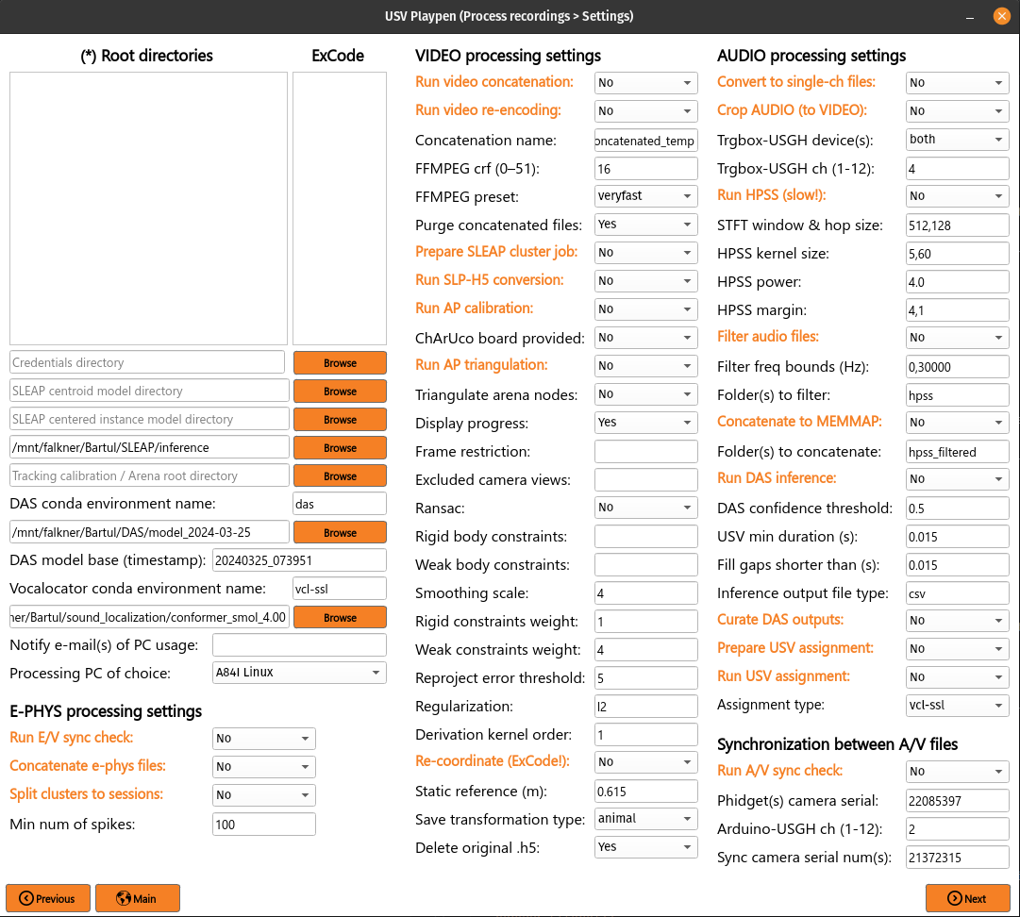Viewport: 1020px width, 917px height.
Task: Browse next to conformer_smol_4.00 path
Action: click(x=340, y=617)
